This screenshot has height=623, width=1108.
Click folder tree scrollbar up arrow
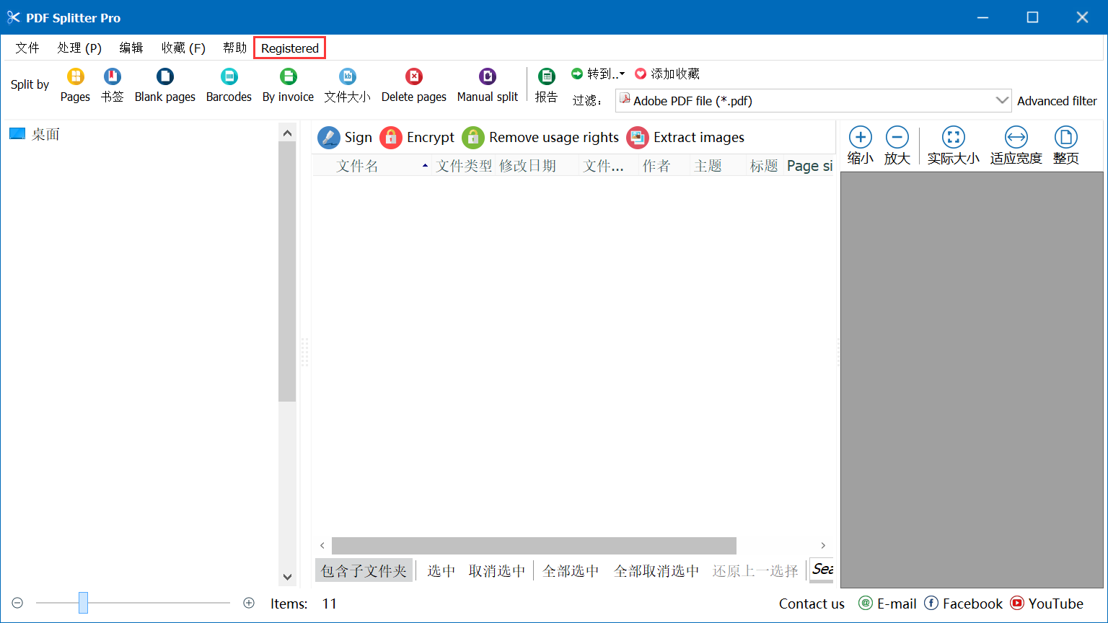pyautogui.click(x=287, y=133)
